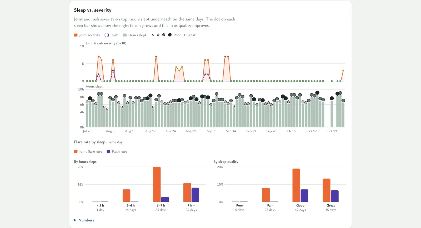The image size is (421, 228).
Task: Click the 'Hours slept' axis title above bars
Action: click(x=94, y=86)
